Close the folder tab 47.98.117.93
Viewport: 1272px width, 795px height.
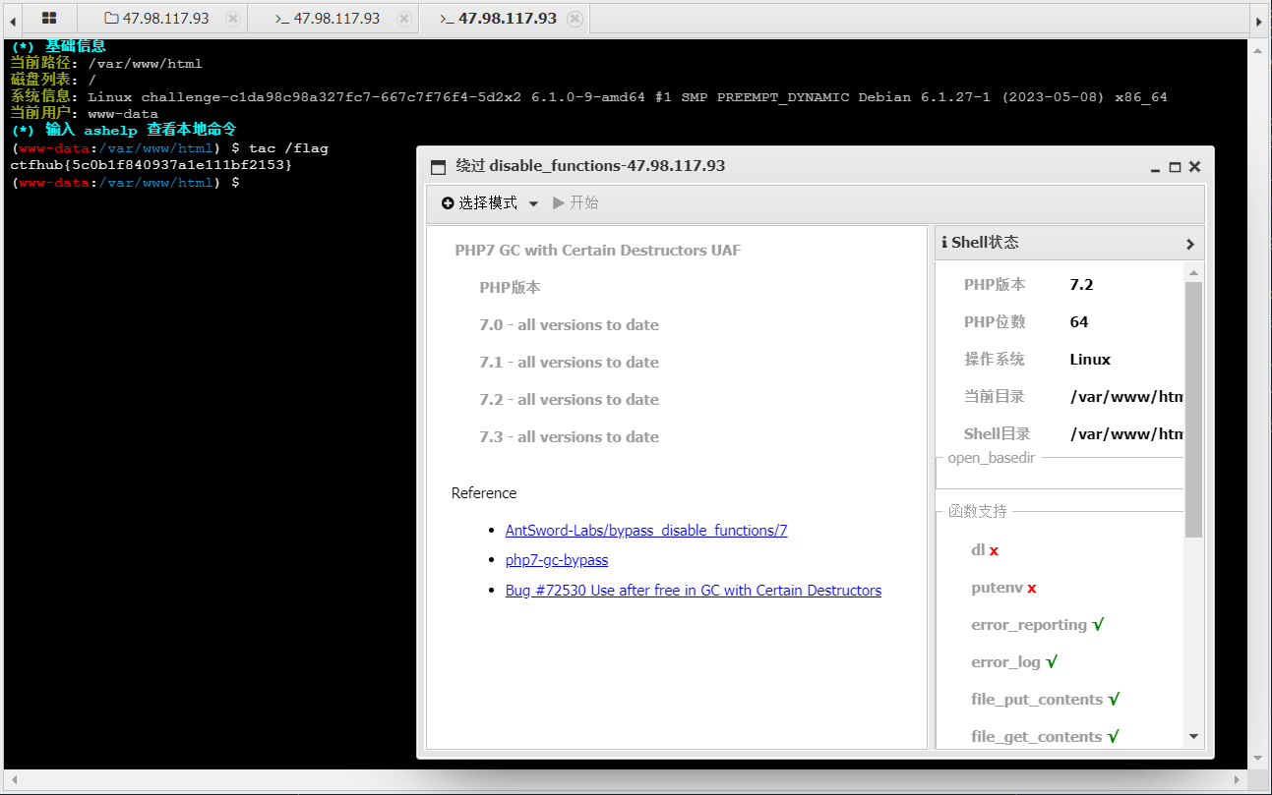232,19
